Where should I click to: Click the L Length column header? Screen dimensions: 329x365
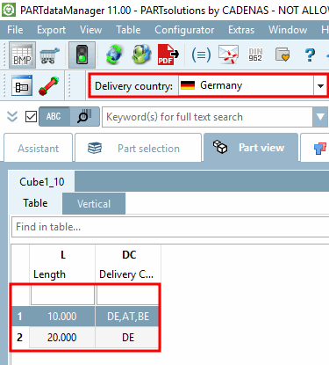[62, 265]
